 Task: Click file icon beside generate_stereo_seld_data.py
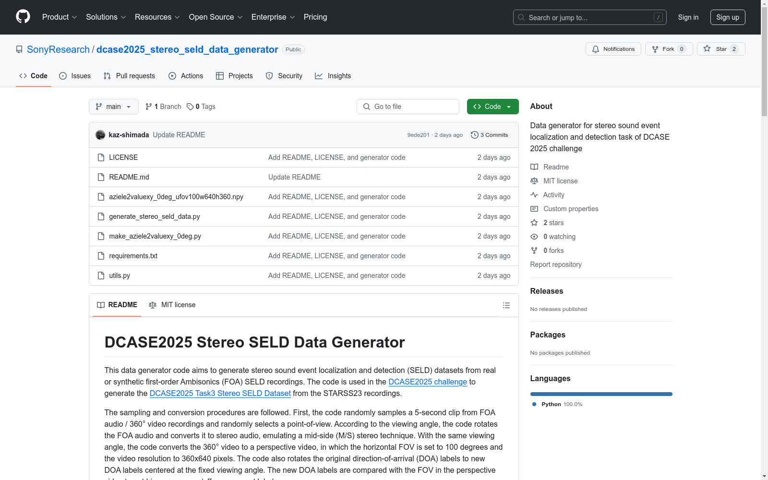[x=101, y=216]
